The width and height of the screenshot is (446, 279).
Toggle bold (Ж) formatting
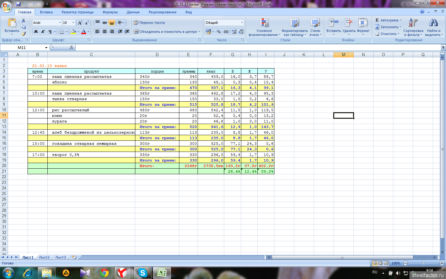tap(36, 32)
